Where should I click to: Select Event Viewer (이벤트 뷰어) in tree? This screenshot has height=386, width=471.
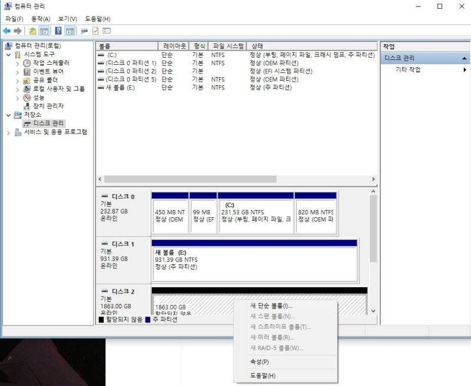point(48,71)
